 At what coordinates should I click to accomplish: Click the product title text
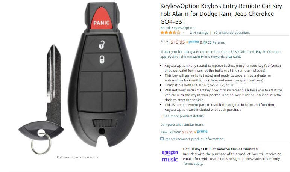[x=221, y=14]
